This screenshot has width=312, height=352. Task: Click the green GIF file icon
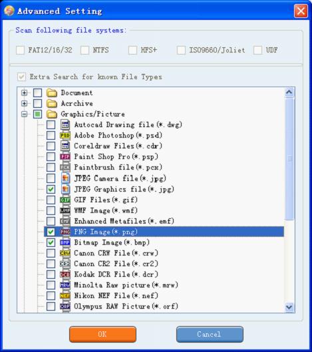[x=65, y=200]
